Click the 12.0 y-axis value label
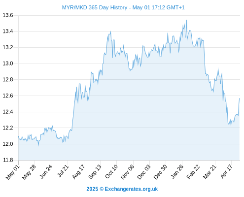This screenshot has height=197, width=244. 8,144
